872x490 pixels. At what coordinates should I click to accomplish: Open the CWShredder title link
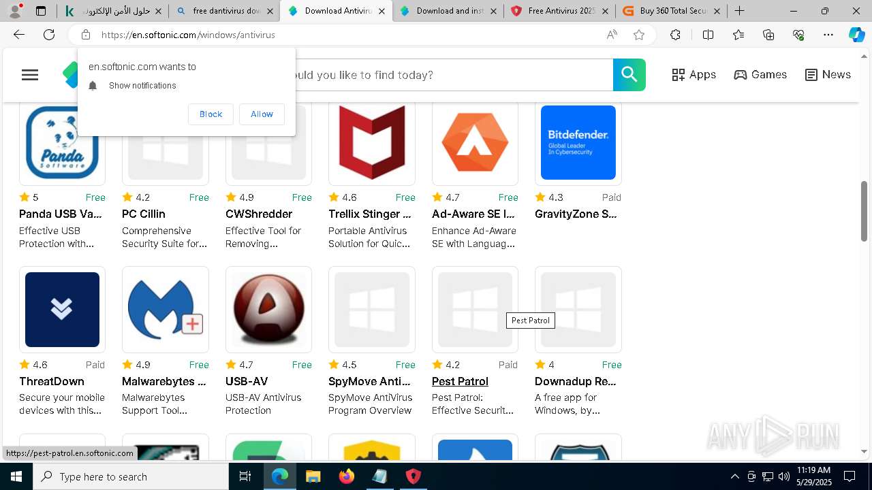(259, 214)
